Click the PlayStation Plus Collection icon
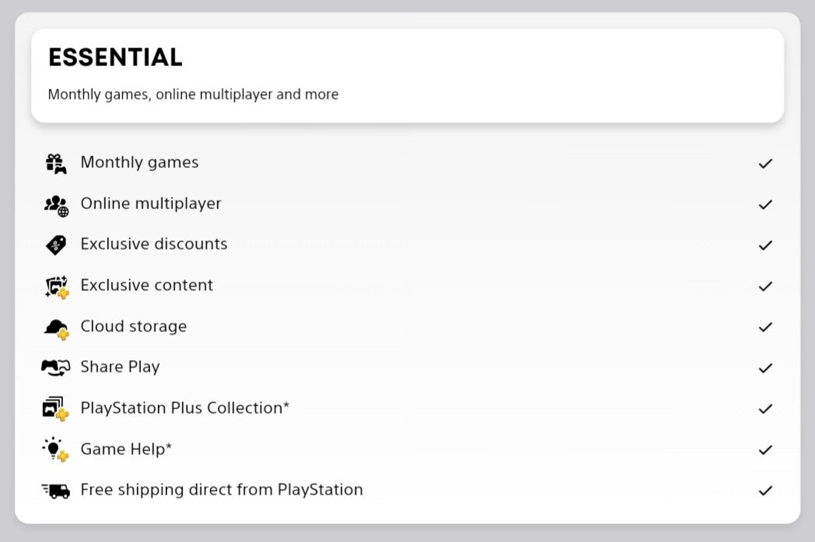The width and height of the screenshot is (815, 542). click(55, 409)
